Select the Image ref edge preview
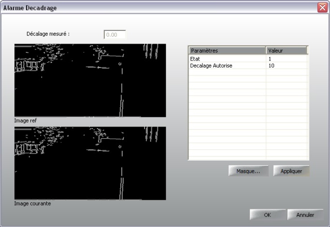The height and width of the screenshot is (227, 330). point(90,80)
